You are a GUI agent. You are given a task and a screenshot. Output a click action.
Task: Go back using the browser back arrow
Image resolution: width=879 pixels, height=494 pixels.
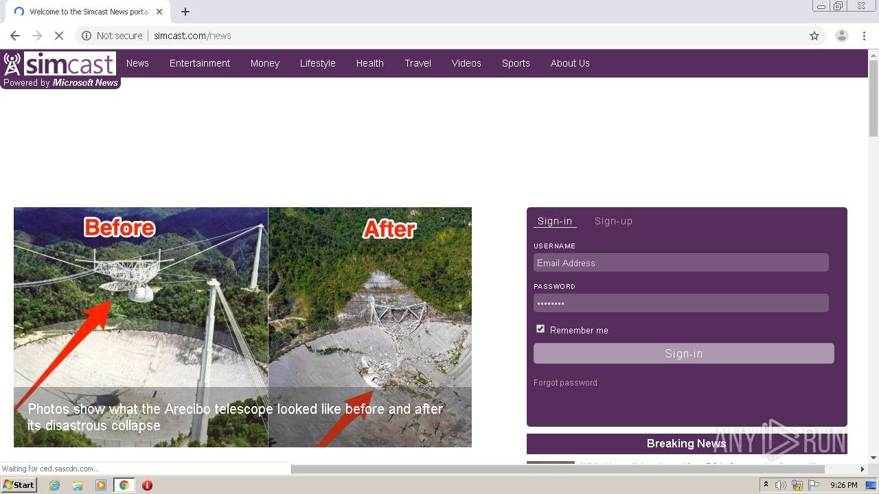pos(15,36)
